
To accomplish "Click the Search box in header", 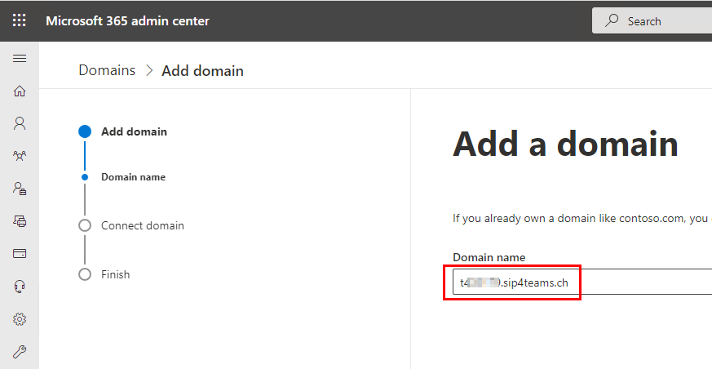I will 652,21.
